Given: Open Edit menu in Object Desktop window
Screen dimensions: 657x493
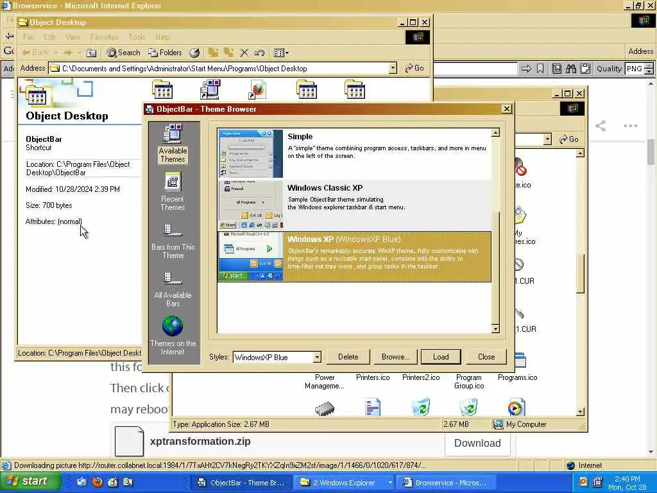Looking at the screenshot, I should click(x=49, y=37).
